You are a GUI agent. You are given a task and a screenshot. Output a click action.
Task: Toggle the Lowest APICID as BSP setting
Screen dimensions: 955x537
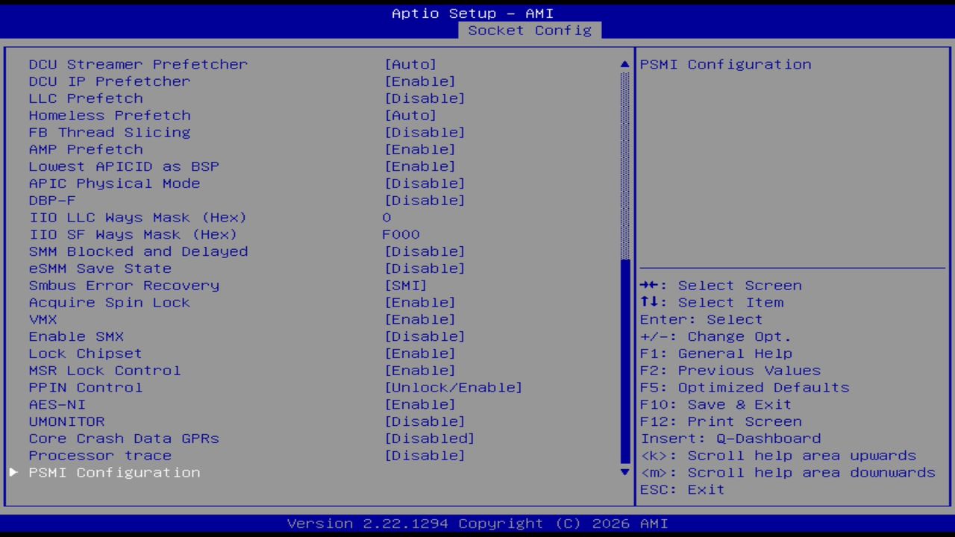click(x=124, y=166)
